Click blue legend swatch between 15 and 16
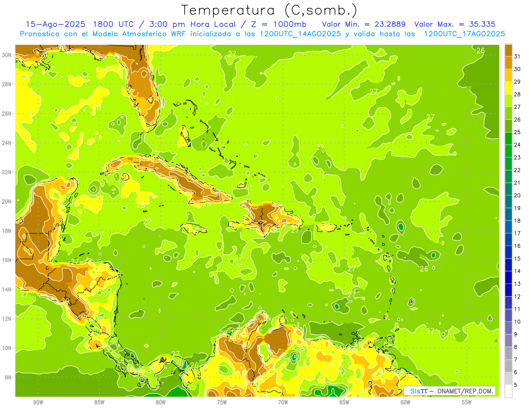The width and height of the screenshot is (529, 408). pyautogui.click(x=508, y=252)
